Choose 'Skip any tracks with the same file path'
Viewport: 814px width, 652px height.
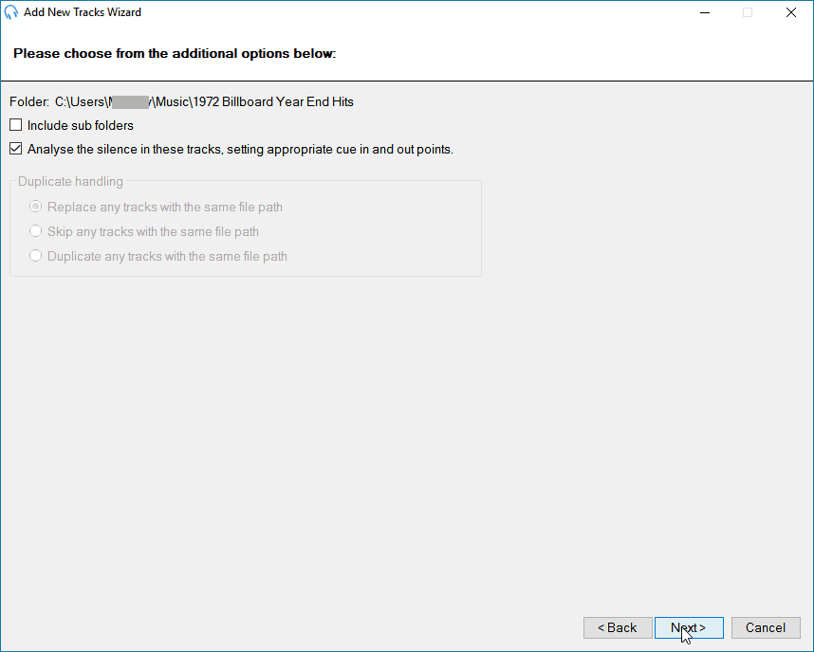click(x=35, y=230)
